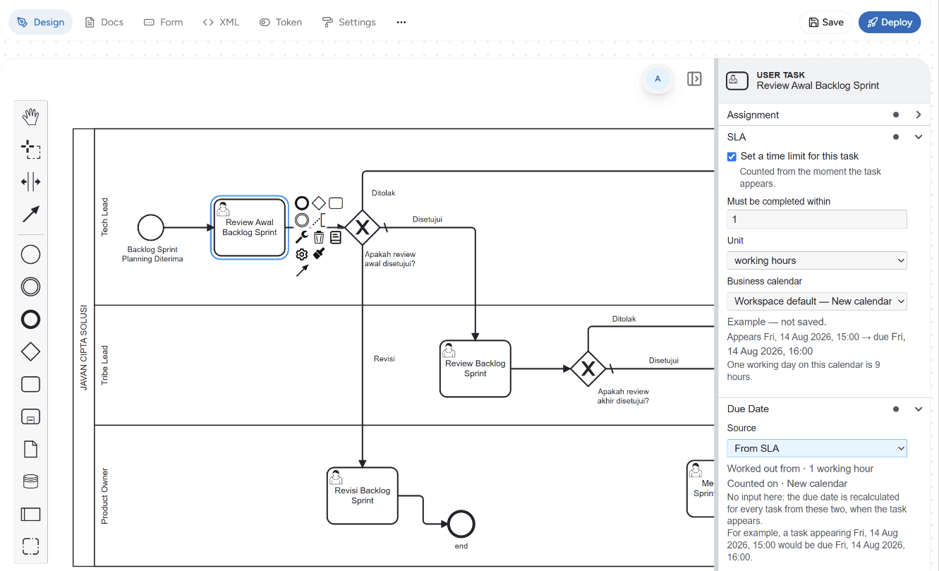939x571 pixels.
Task: Create a data object from the palette
Action: pos(30,449)
